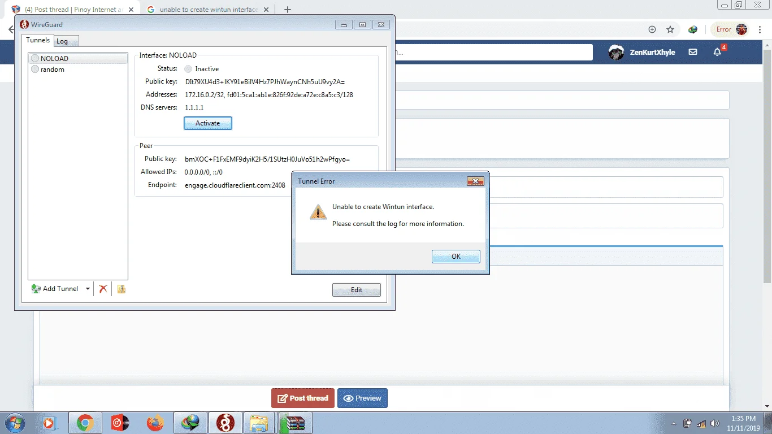The width and height of the screenshot is (772, 434).
Task: Switch to the Tunnels tab
Action: (38, 41)
